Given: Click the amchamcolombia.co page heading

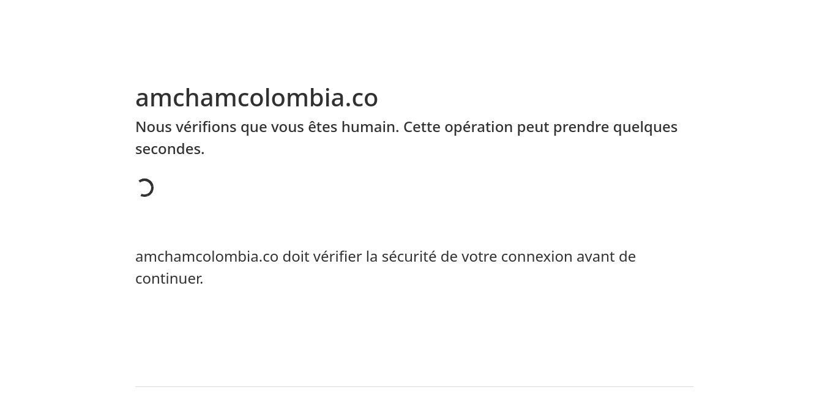Looking at the screenshot, I should coord(256,98).
